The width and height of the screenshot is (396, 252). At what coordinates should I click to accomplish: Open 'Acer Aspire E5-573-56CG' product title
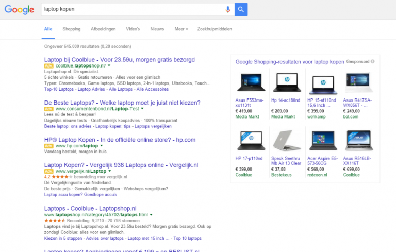322,161
